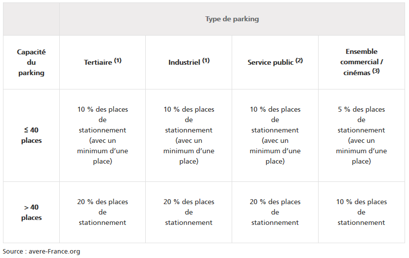Click the 'Source : avere-France.org' text
Viewport: 409px width, 258px height.
click(41, 252)
